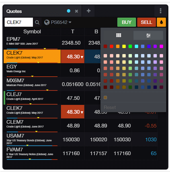Viewport: 170px width, 172px height.
Task: Click the globe icon beside PS6542
Action: pos(47,22)
